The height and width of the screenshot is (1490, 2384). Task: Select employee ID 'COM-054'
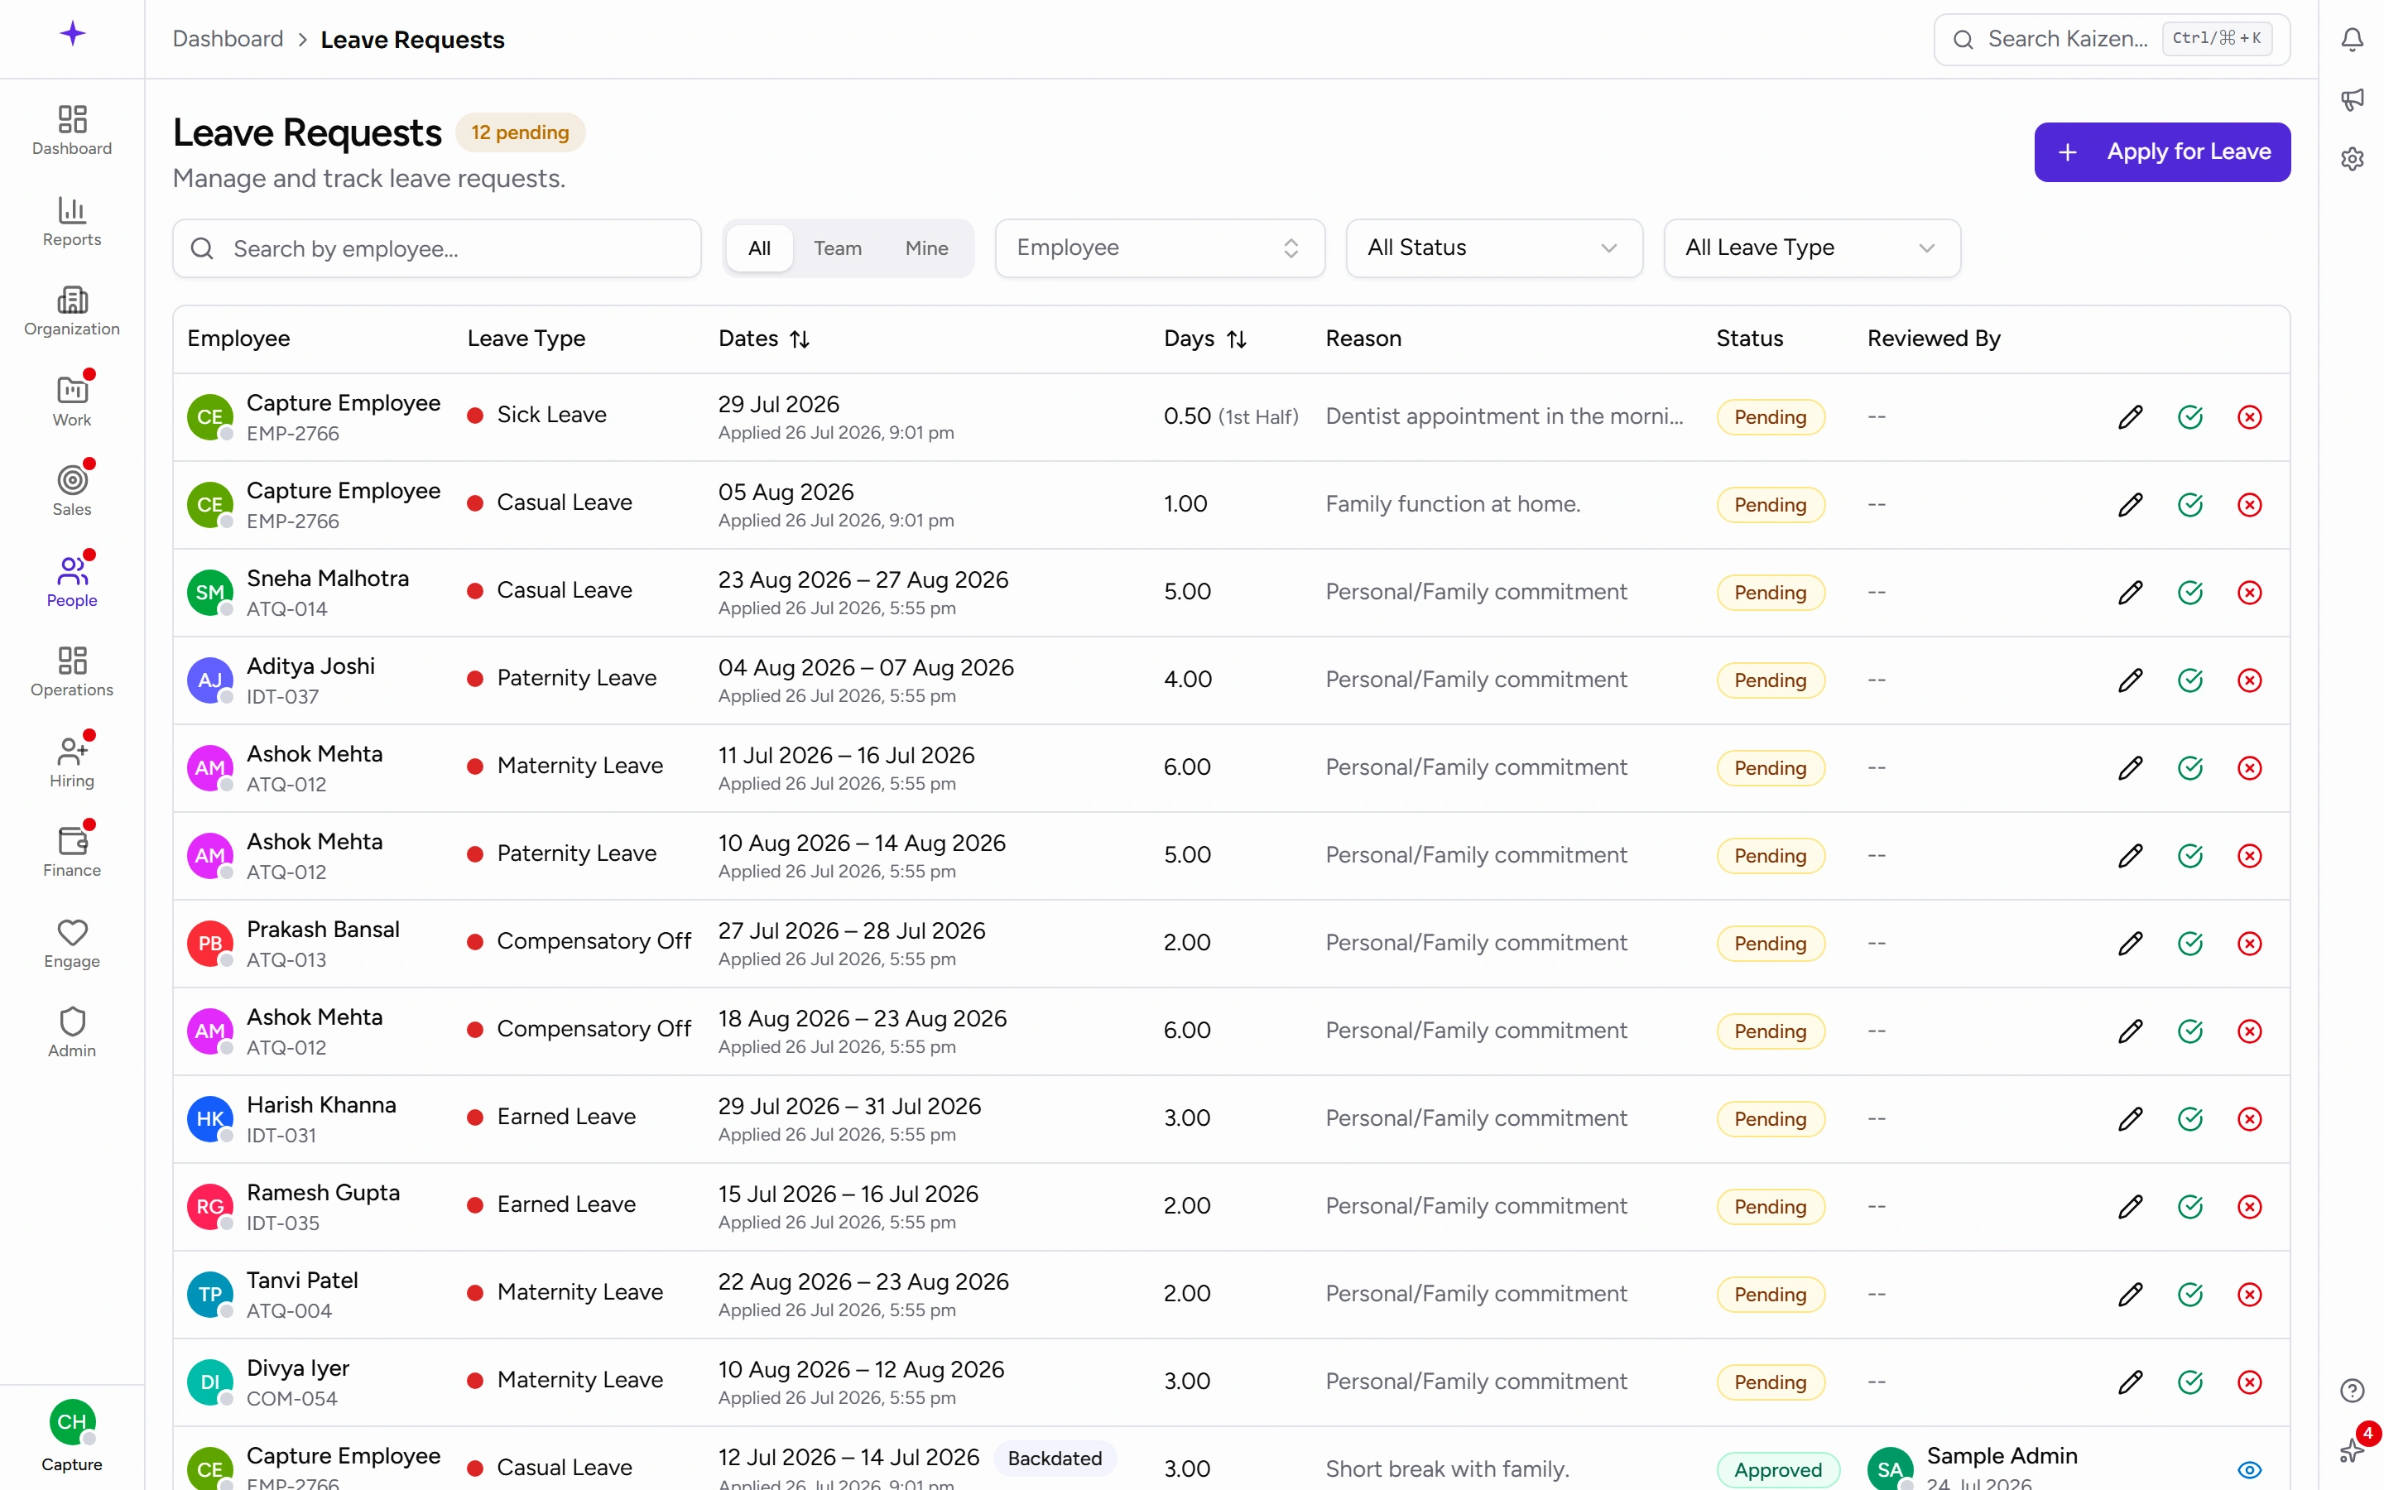291,1398
